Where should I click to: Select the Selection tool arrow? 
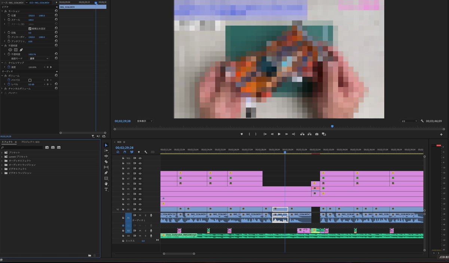click(106, 145)
